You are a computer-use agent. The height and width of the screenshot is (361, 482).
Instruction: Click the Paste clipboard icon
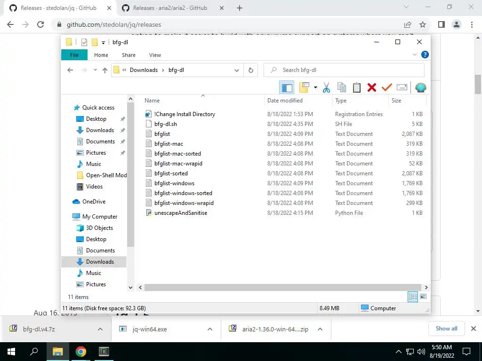pyautogui.click(x=357, y=88)
